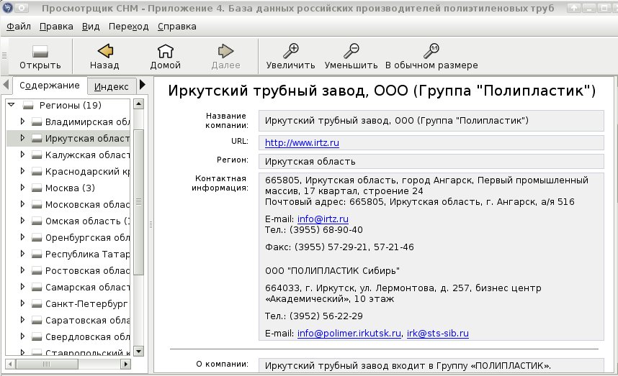Expand the Республика Татарстан node

[22, 254]
